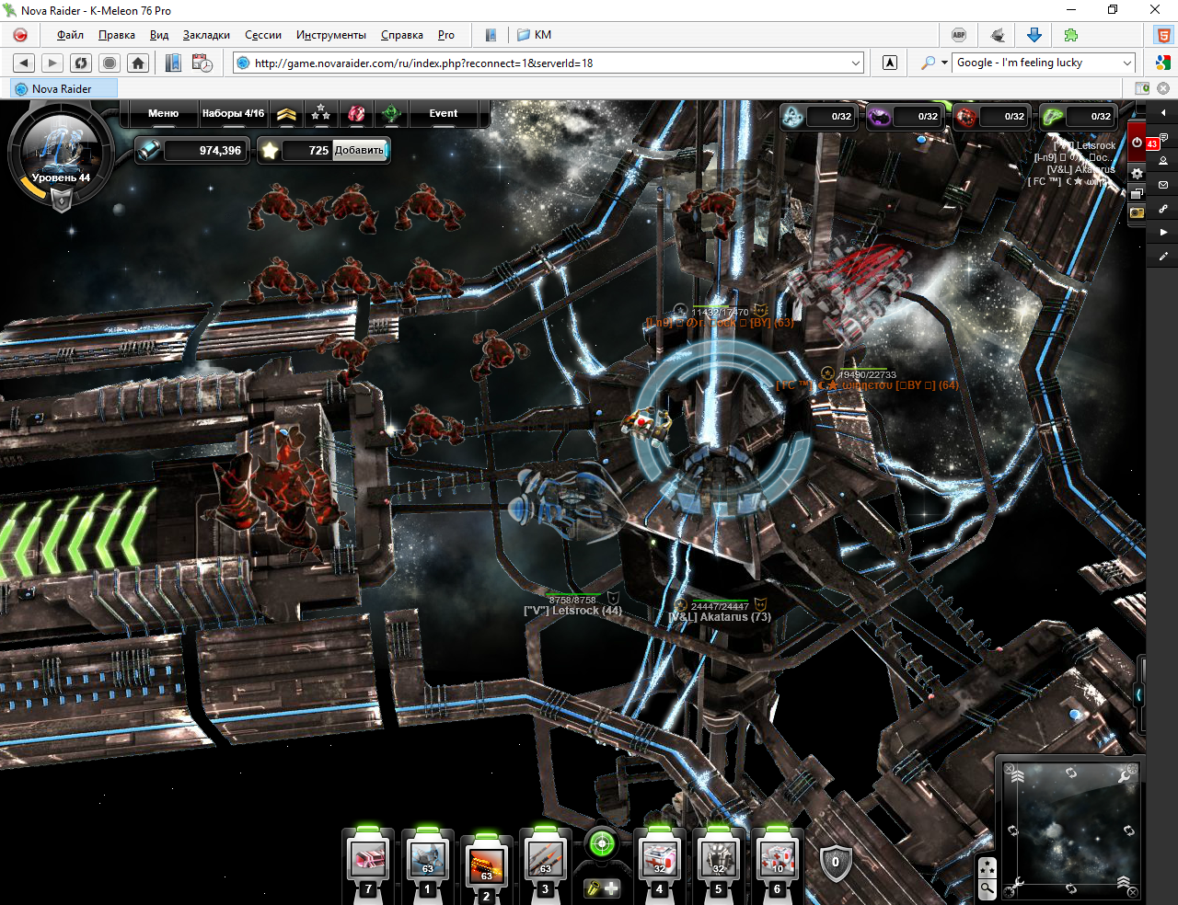Go back with browser back arrow

(25, 63)
